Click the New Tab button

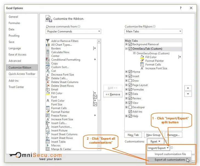133,135
